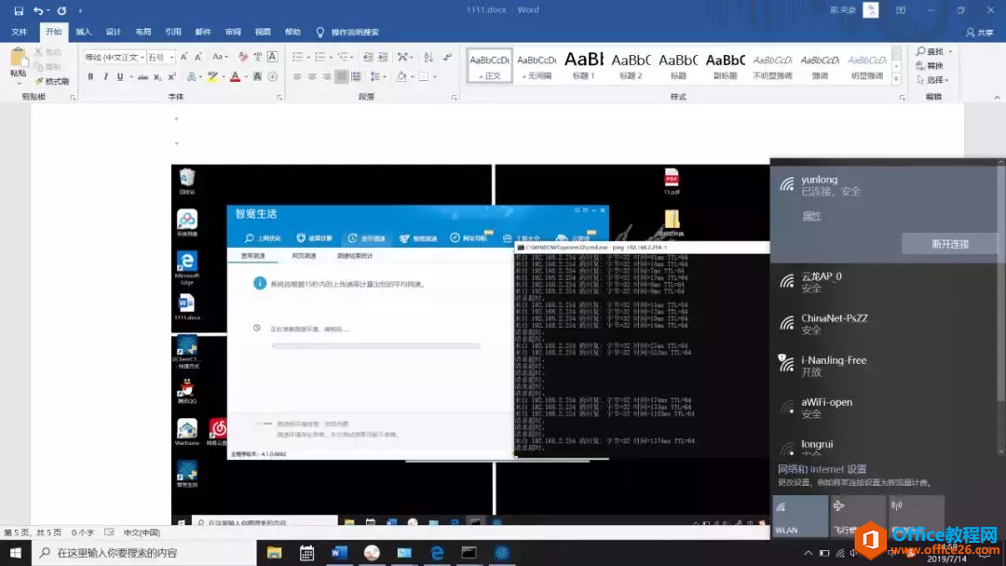Open yunlong network properties (属性)
Image resolution: width=1006 pixels, height=566 pixels.
(811, 216)
